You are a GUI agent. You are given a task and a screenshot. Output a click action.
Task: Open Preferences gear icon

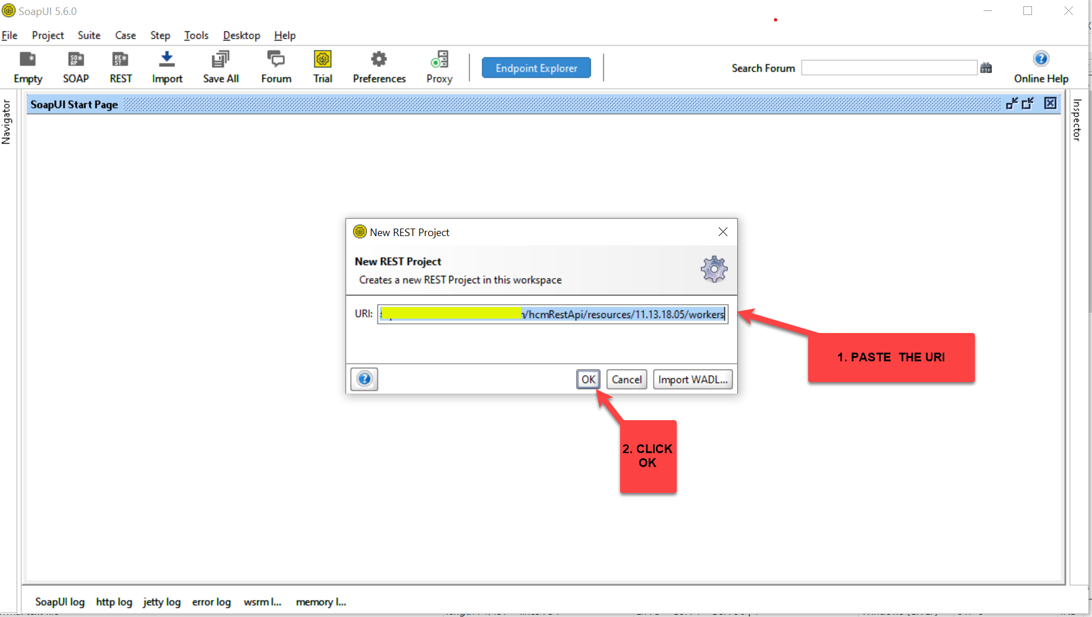coord(379,68)
